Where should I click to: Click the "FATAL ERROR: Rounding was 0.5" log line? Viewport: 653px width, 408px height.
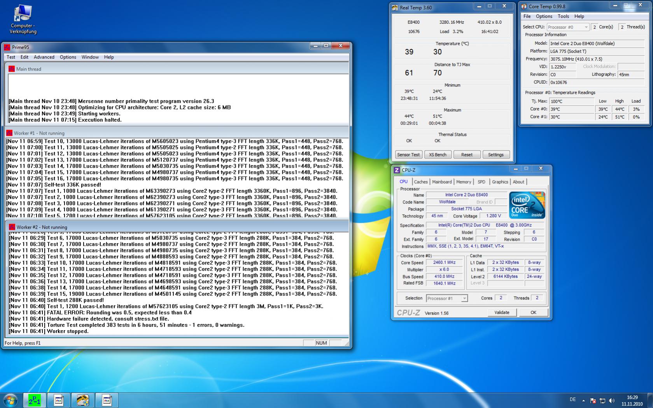(x=100, y=312)
